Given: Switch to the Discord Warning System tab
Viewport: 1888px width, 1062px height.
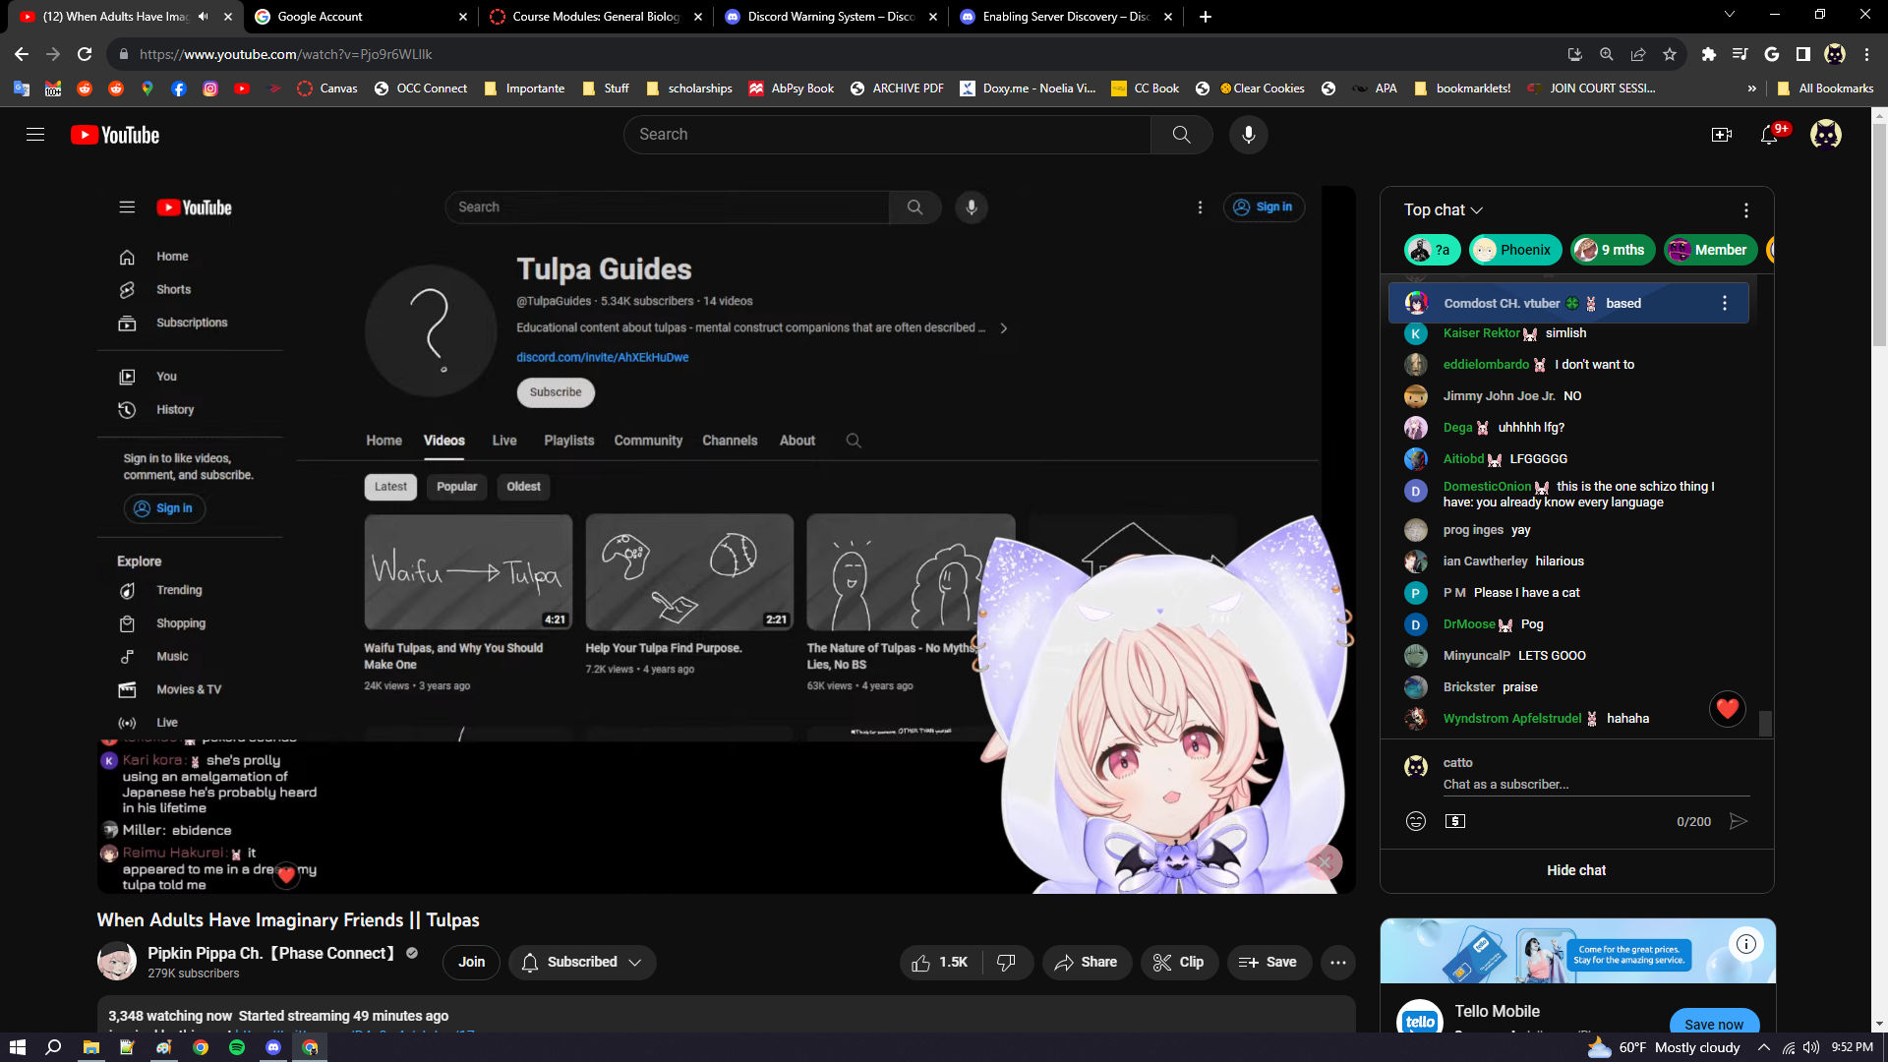Looking at the screenshot, I should [x=831, y=17].
